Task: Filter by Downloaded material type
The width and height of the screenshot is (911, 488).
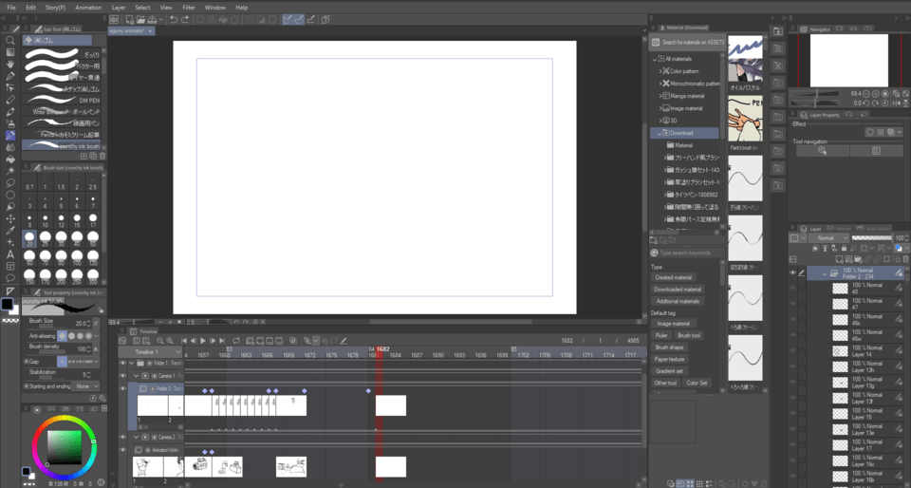Action: coord(678,290)
